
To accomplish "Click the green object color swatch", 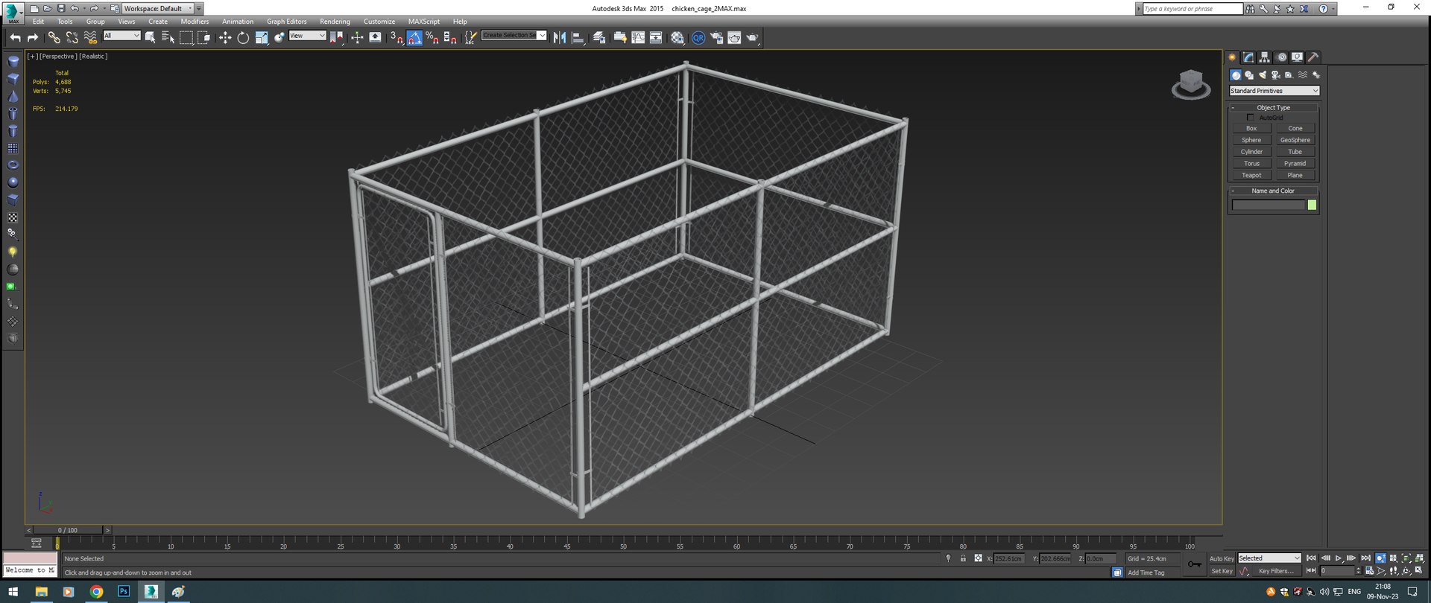I will click(x=1312, y=205).
